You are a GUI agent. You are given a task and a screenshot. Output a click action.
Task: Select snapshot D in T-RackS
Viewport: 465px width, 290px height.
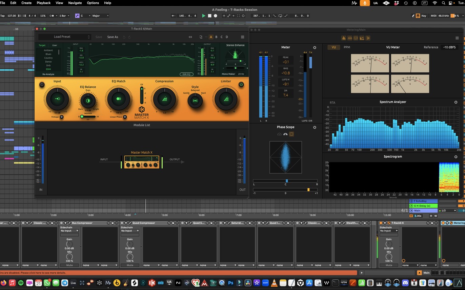click(227, 37)
